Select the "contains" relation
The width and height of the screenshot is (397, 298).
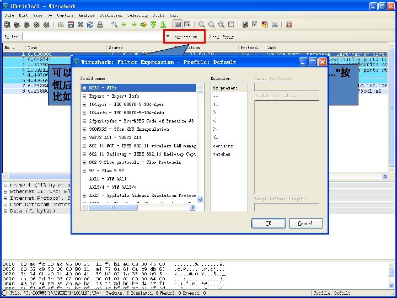coord(223,146)
